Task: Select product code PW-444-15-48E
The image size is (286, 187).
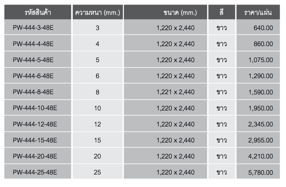Action: tap(35, 140)
